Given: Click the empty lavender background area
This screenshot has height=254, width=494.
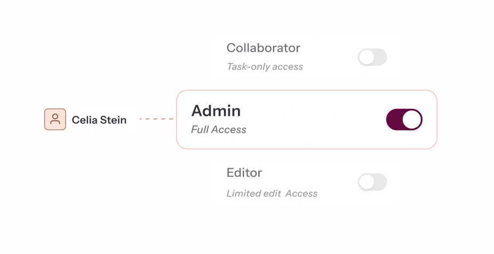Looking at the screenshot, I should click(80, 203).
